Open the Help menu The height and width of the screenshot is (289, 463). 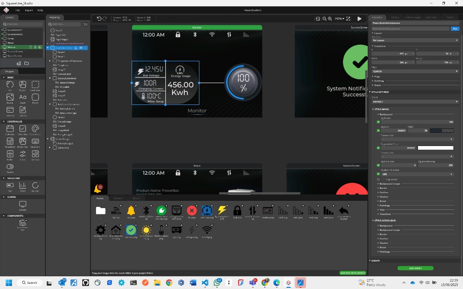point(40,10)
